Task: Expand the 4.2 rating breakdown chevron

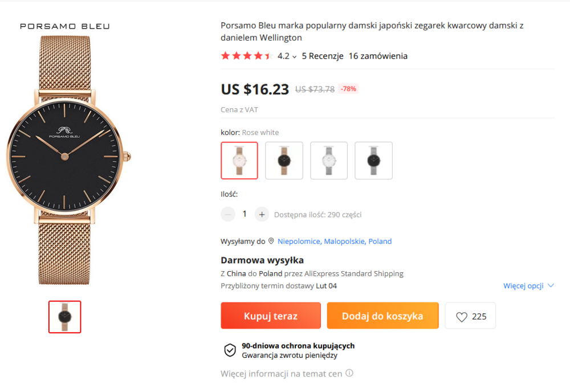Action: (295, 56)
